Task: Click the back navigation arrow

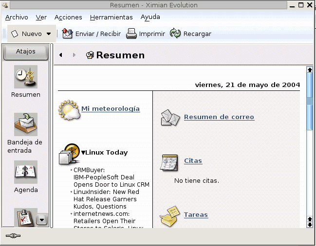Action: [x=61, y=55]
